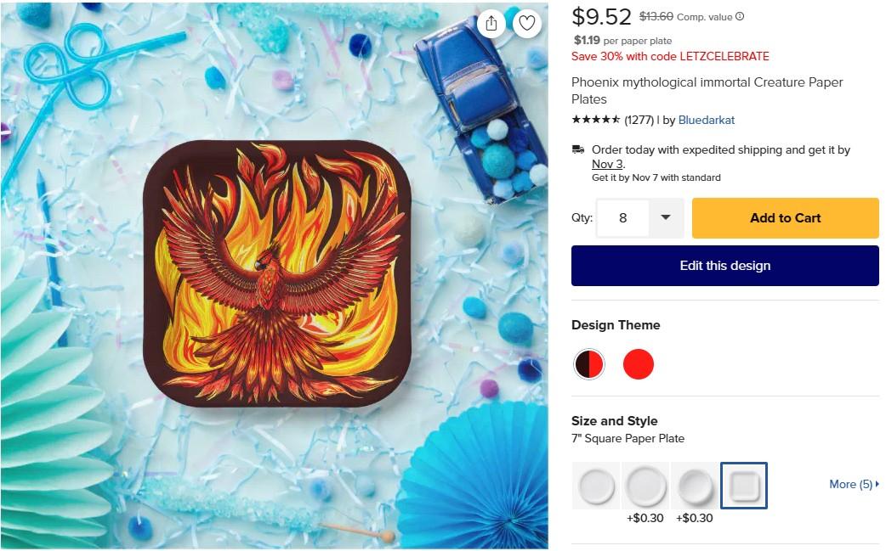886x551 pixels.
Task: Open the Bluedarkat designer link
Action: pos(707,120)
